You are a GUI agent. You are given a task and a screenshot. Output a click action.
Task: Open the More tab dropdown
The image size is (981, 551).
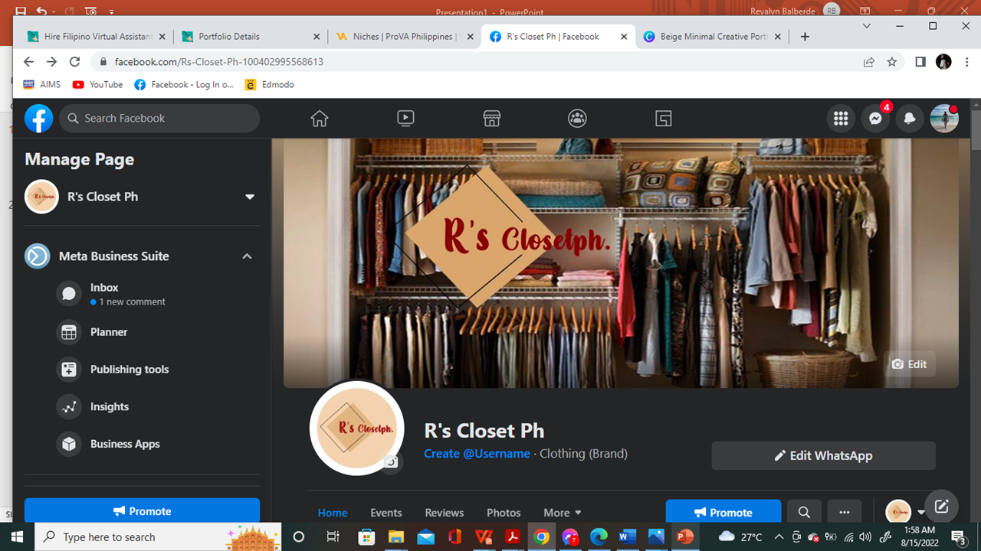pyautogui.click(x=562, y=513)
